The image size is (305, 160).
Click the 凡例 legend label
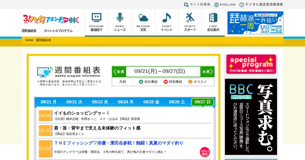tap(123, 82)
